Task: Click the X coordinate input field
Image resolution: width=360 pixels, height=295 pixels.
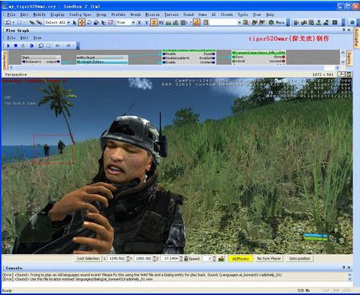Action: pos(117,259)
